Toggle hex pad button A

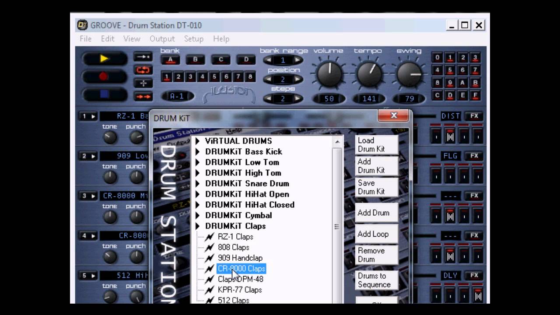coord(462,83)
